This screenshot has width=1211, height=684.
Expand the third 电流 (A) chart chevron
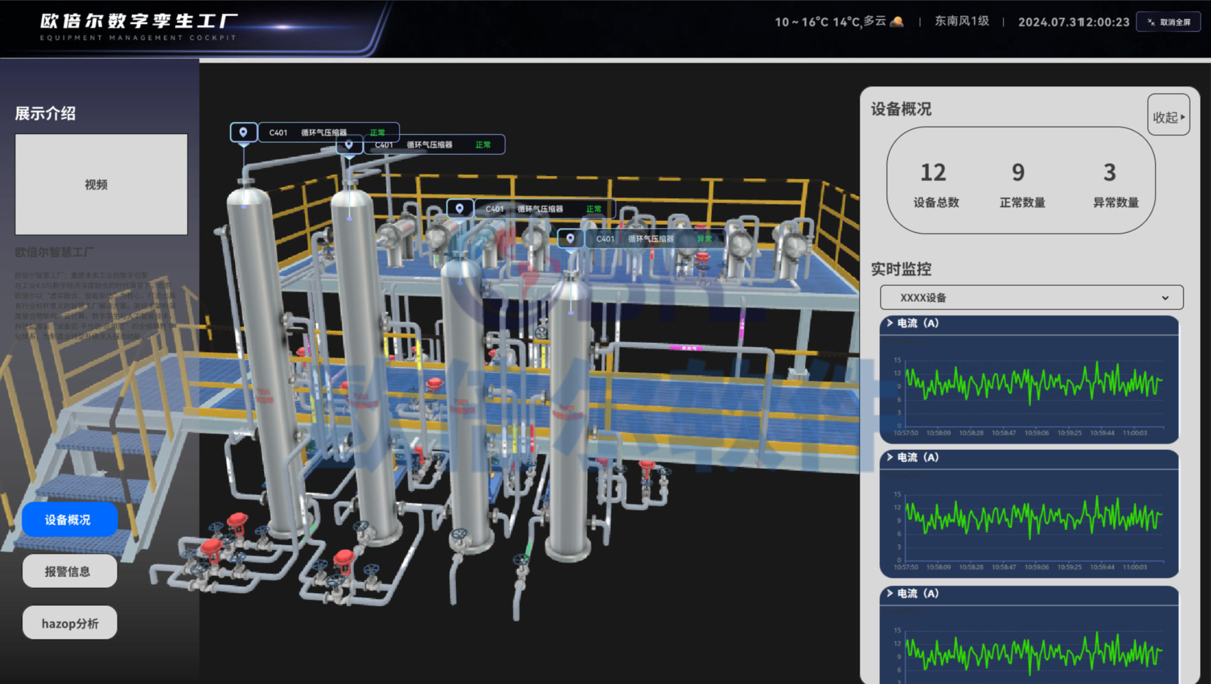click(x=889, y=593)
